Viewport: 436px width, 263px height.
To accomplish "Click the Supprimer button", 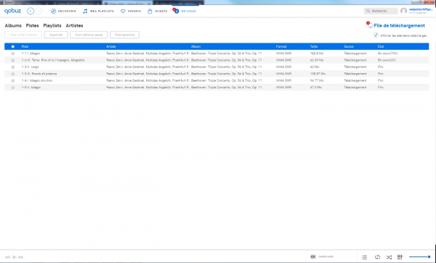I will click(56, 35).
